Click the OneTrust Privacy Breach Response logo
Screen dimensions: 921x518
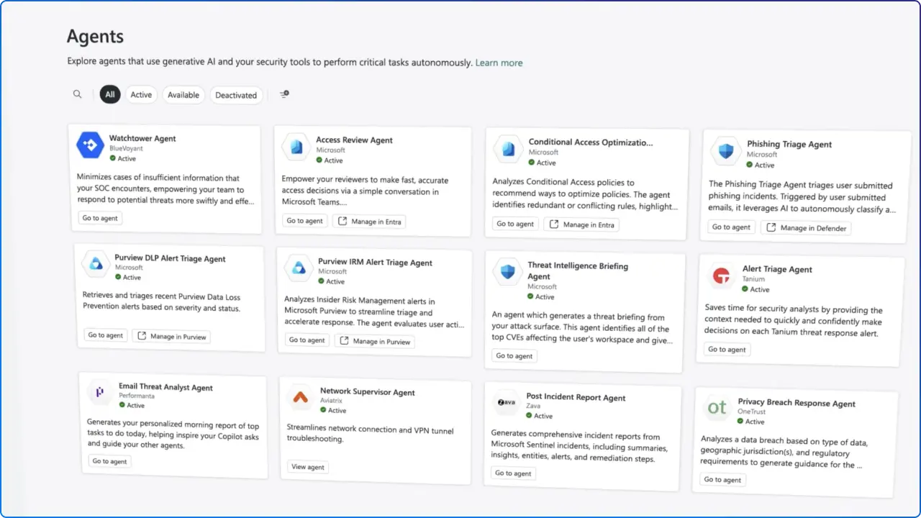pyautogui.click(x=717, y=408)
